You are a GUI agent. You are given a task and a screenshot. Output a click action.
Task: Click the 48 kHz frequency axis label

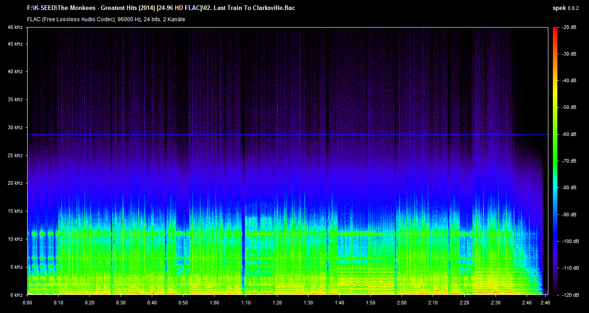(15, 28)
